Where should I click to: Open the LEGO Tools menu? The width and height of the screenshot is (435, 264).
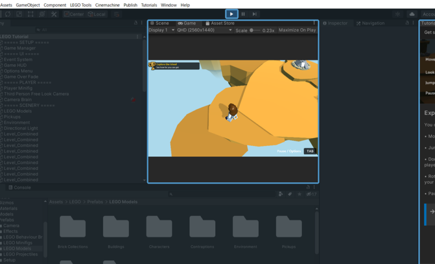[x=80, y=5]
